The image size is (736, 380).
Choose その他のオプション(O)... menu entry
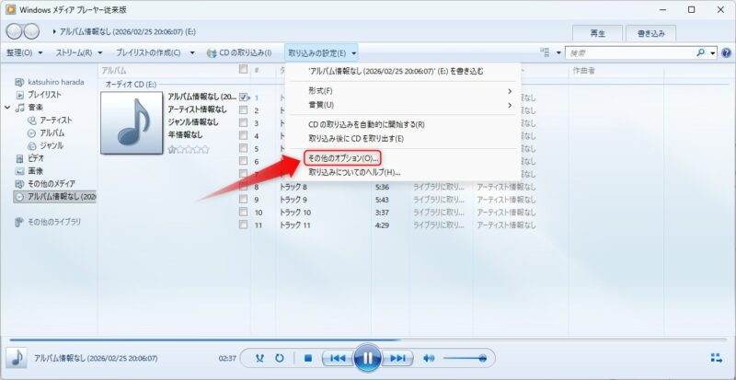(342, 159)
